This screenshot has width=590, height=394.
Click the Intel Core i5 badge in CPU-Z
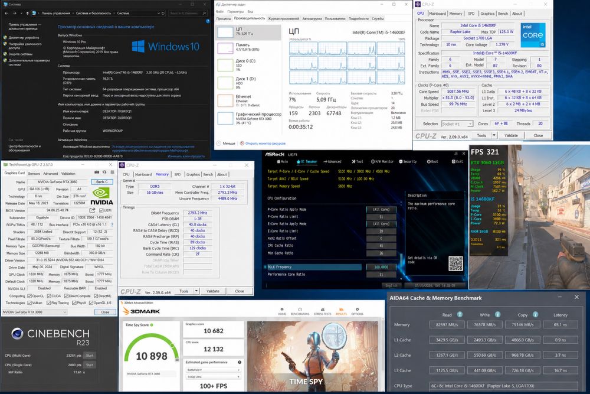tap(533, 35)
